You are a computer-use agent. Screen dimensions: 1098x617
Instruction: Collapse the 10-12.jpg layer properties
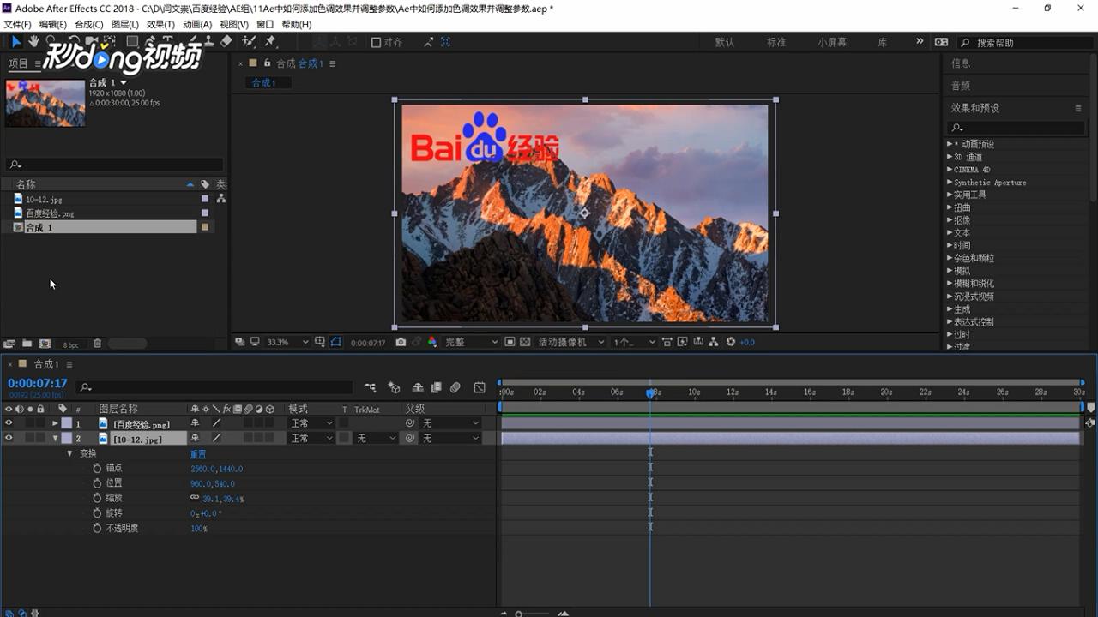(x=56, y=438)
